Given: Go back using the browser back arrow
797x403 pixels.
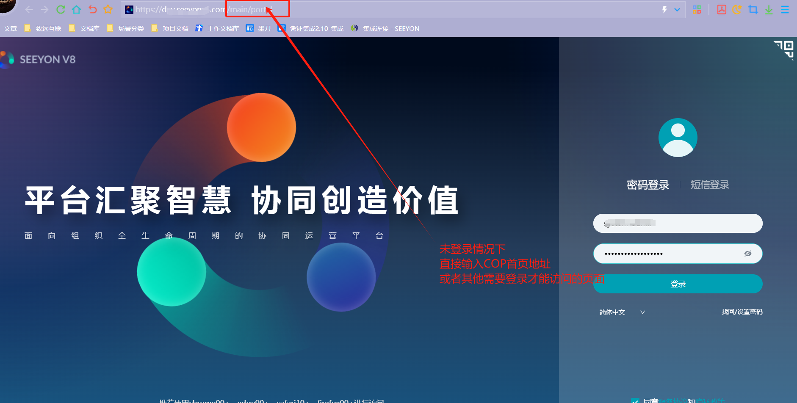Looking at the screenshot, I should [29, 9].
